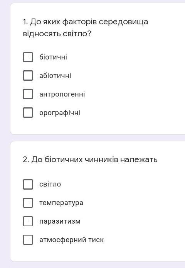Click the орографічні option text
Viewport: 185px width, 268px height.
point(60,113)
